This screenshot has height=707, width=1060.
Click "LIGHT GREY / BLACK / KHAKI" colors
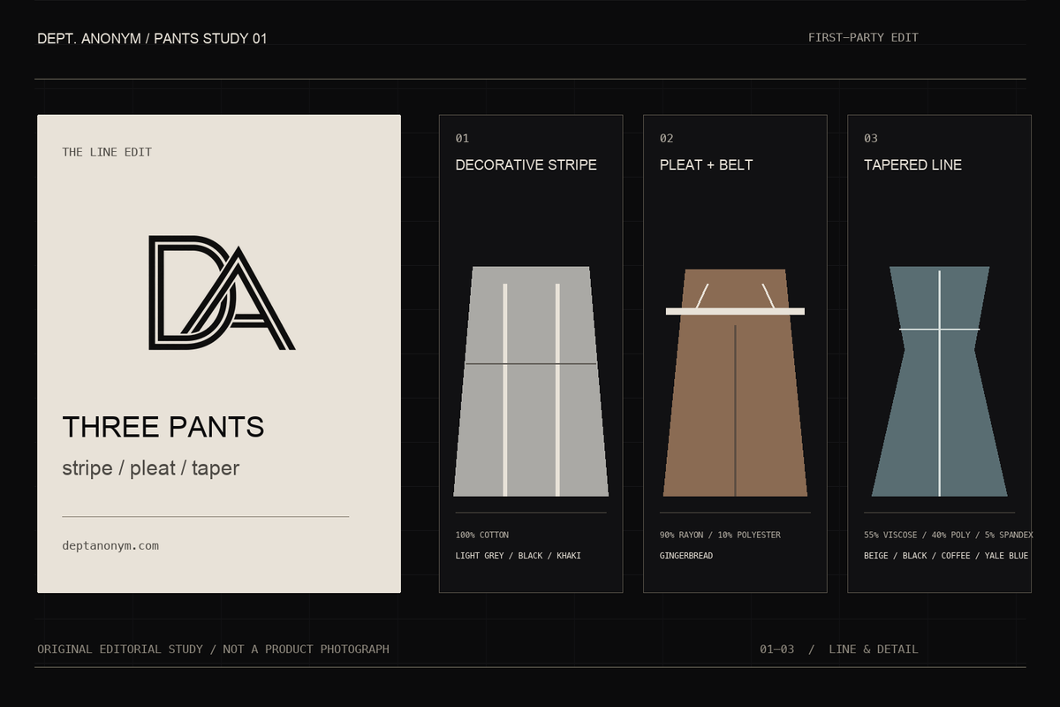pos(519,556)
